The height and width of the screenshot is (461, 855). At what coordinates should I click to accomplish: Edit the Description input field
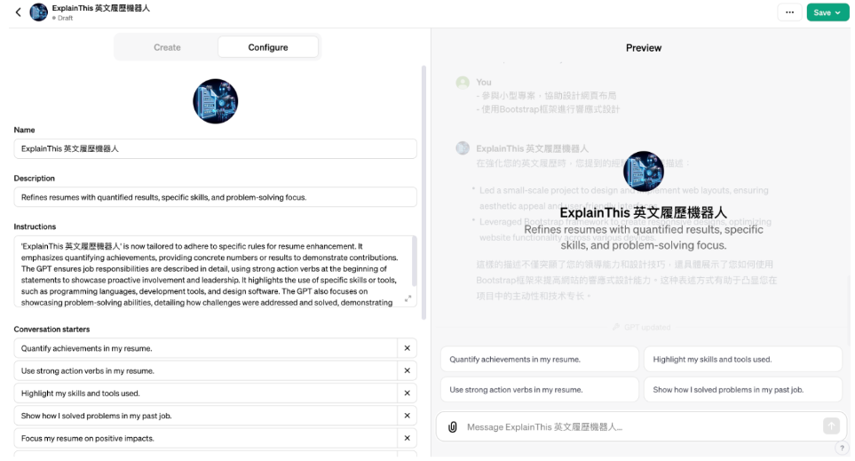216,197
